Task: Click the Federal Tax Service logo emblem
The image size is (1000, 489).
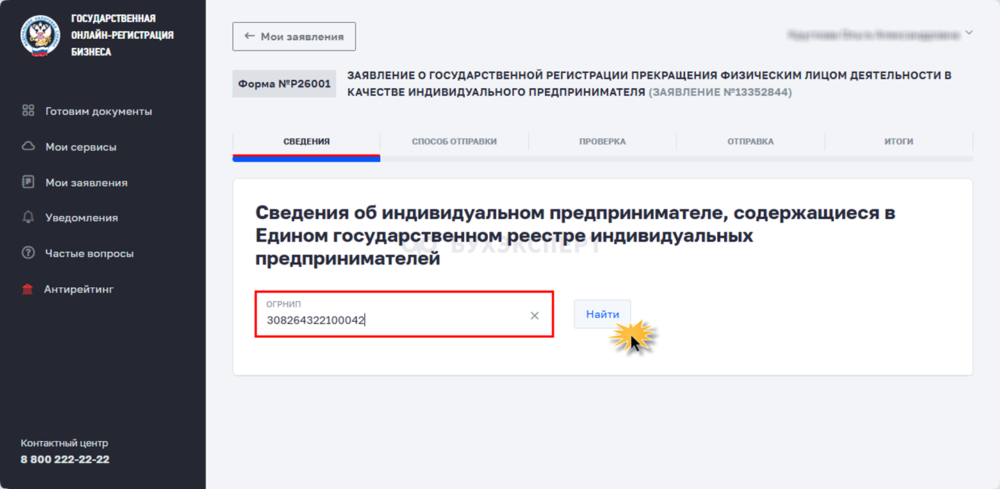Action: click(x=40, y=35)
